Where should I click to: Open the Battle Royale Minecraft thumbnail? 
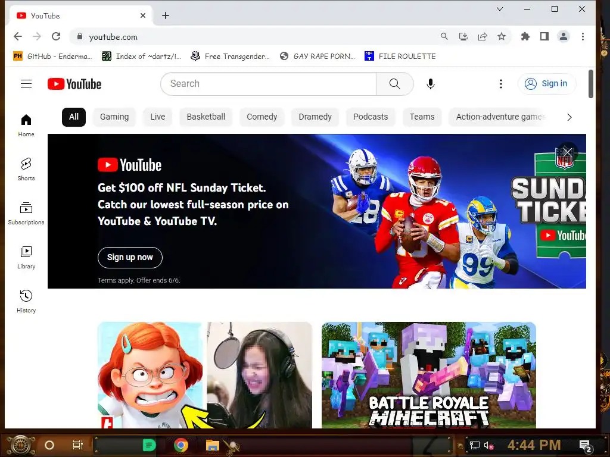tap(429, 375)
